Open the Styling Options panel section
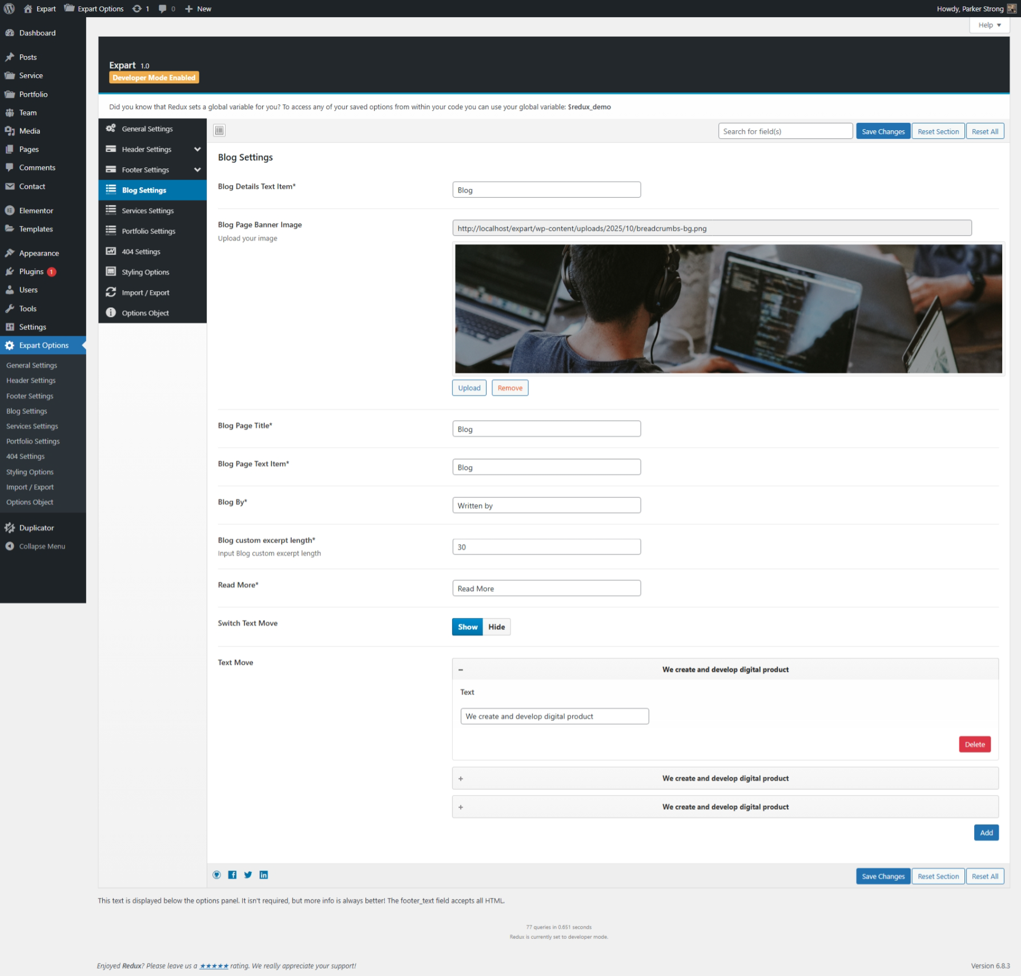The image size is (1021, 976). [x=146, y=272]
